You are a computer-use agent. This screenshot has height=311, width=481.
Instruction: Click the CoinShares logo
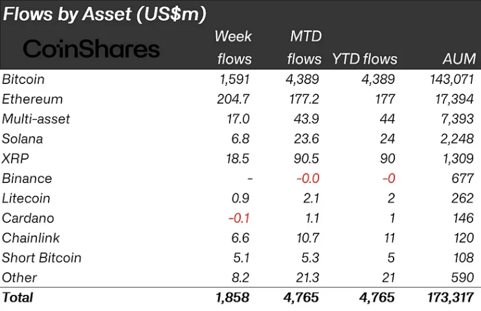(91, 48)
